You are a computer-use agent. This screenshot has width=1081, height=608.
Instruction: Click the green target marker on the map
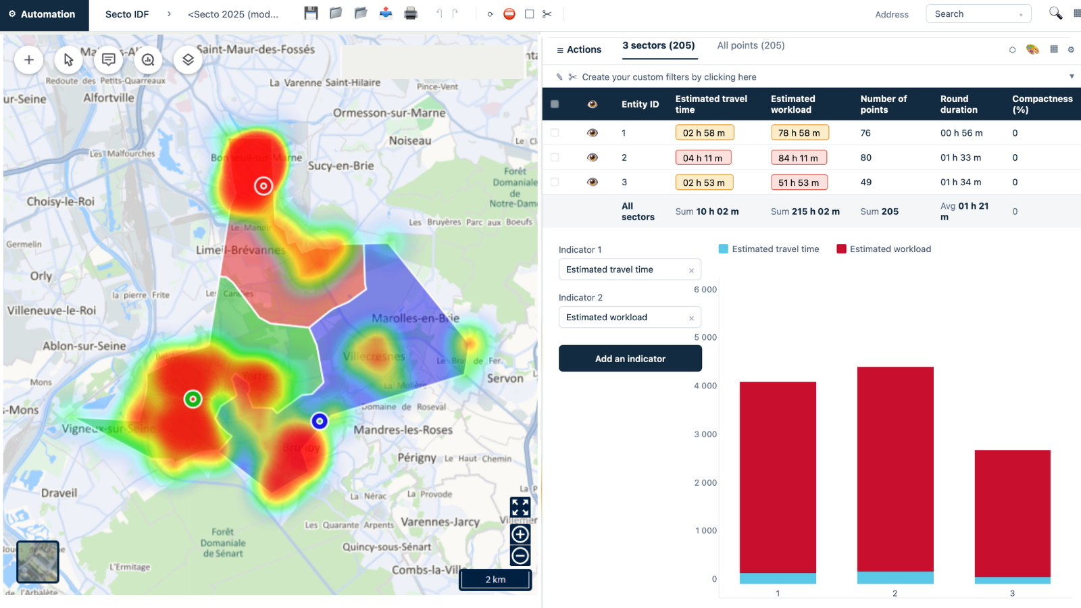(193, 399)
